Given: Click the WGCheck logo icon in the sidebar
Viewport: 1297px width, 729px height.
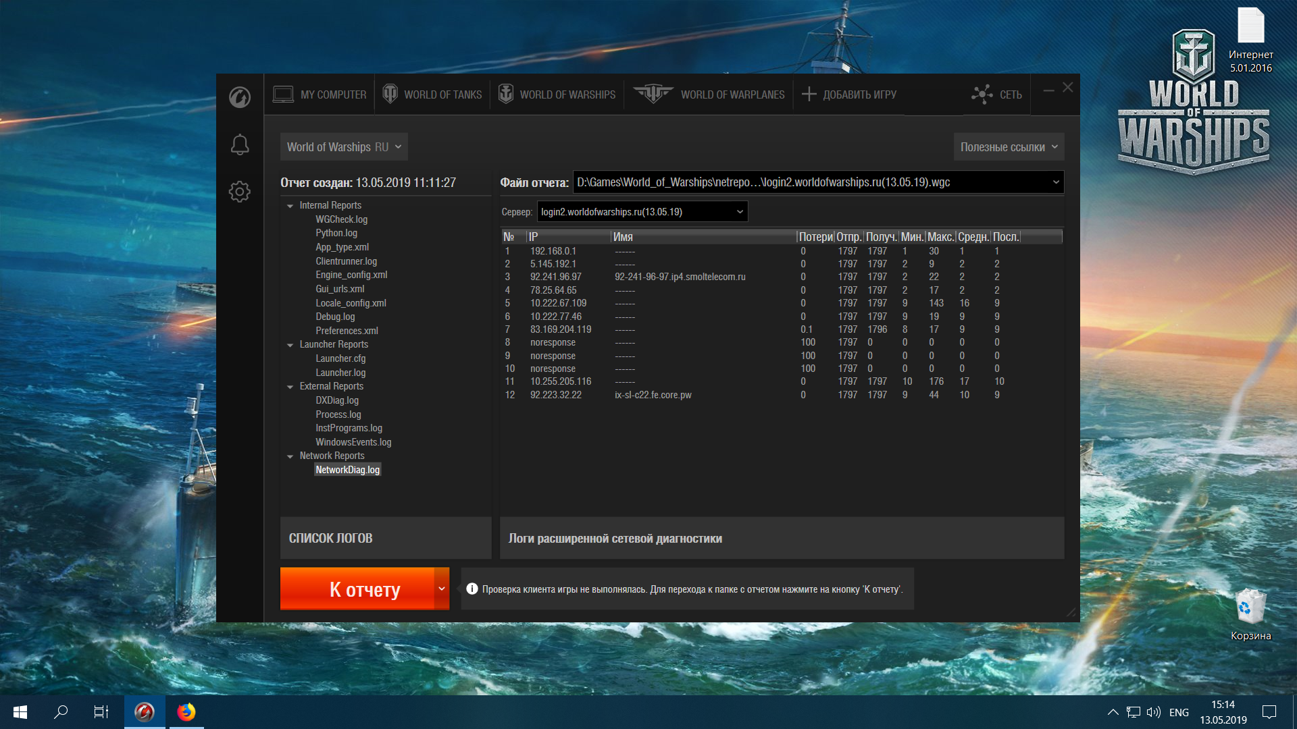Looking at the screenshot, I should pyautogui.click(x=240, y=97).
